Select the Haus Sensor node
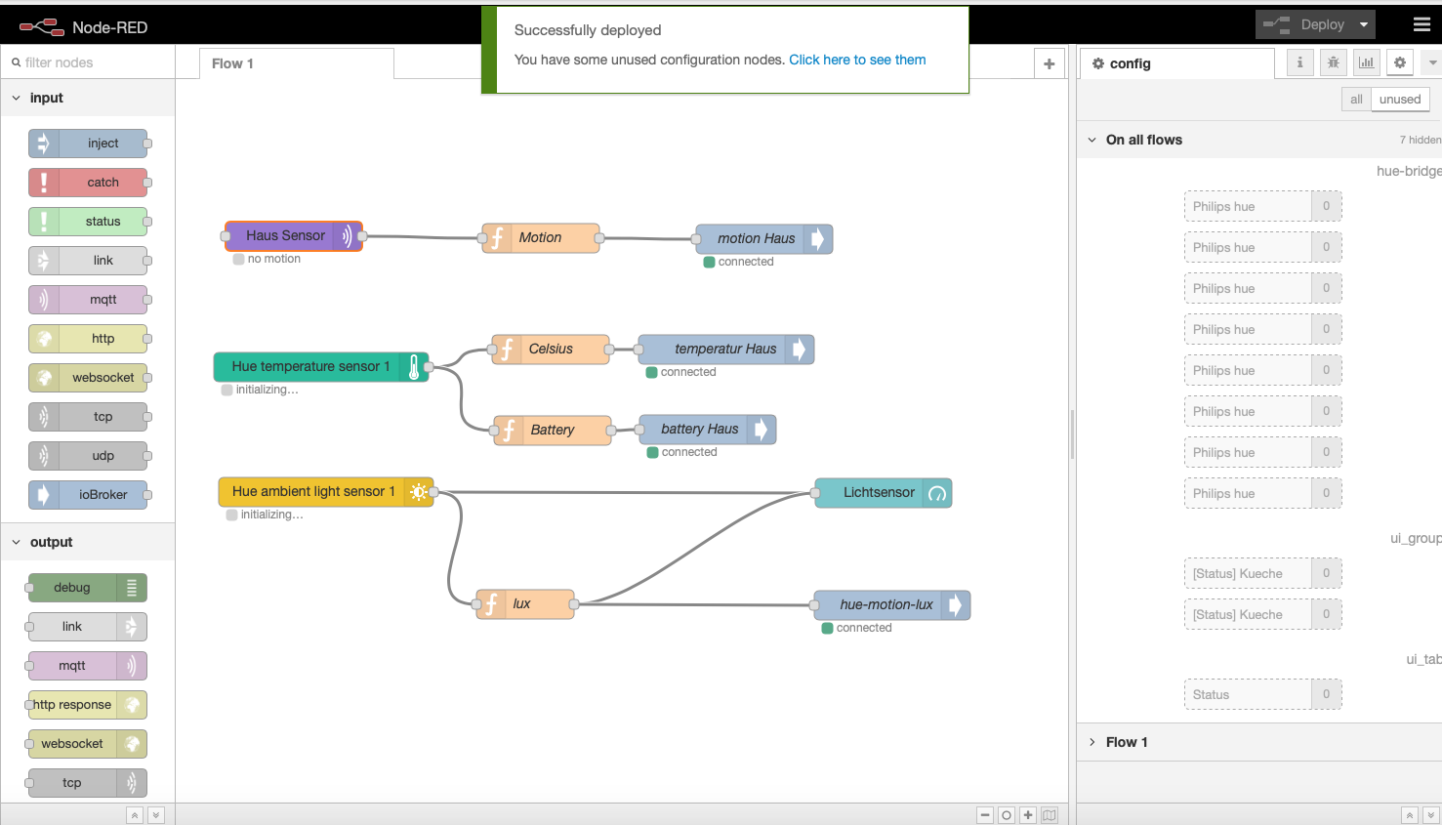 (x=294, y=236)
